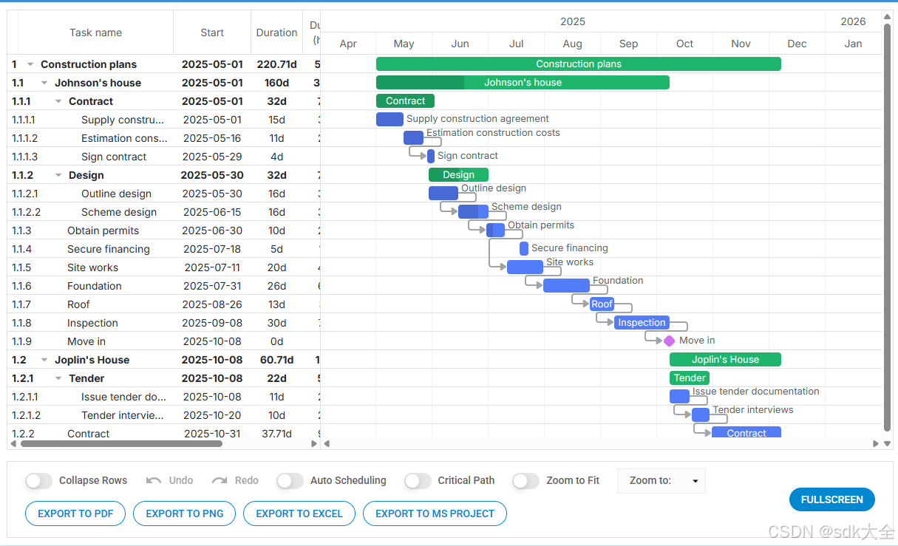Click the Redo icon
Image resolution: width=898 pixels, height=546 pixels.
220,480
